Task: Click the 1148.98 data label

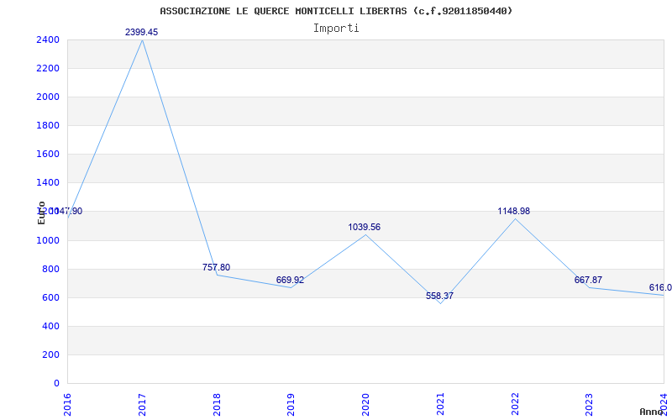Action: (514, 212)
